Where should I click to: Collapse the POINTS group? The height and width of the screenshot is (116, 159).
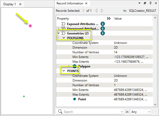click(64, 71)
